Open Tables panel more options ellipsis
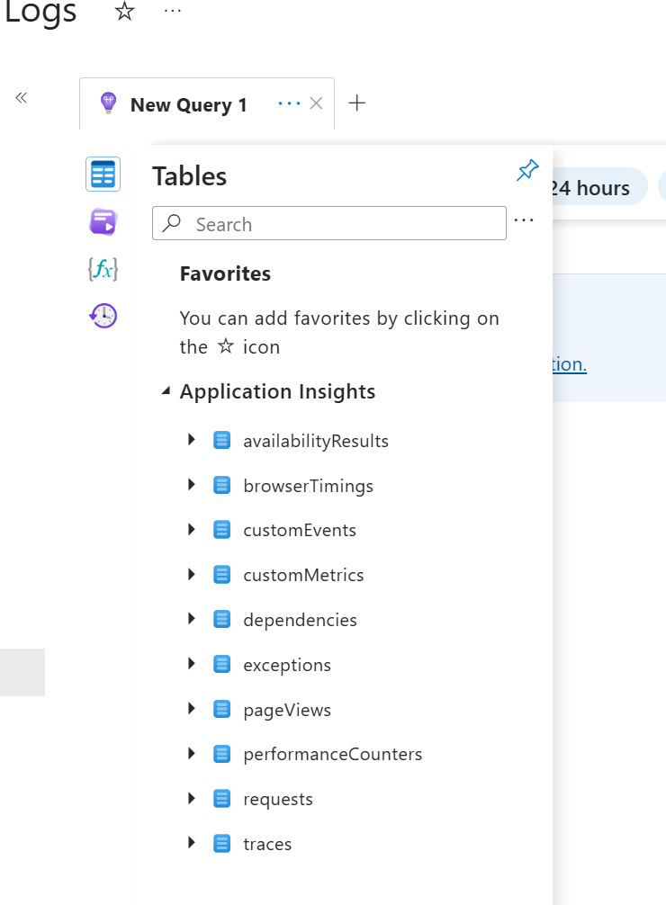 click(x=524, y=220)
